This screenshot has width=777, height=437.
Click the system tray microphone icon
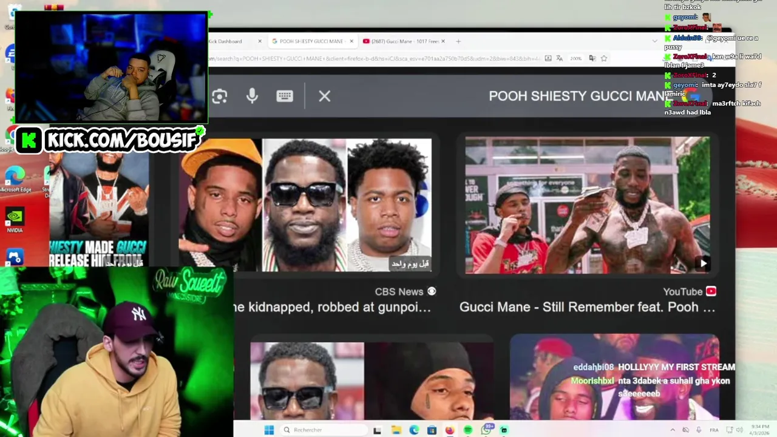click(x=699, y=430)
